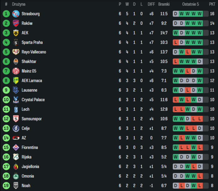The height and width of the screenshot is (191, 218).
Task: Click the Strasbourg club crest icon
Action: [x=16, y=14]
